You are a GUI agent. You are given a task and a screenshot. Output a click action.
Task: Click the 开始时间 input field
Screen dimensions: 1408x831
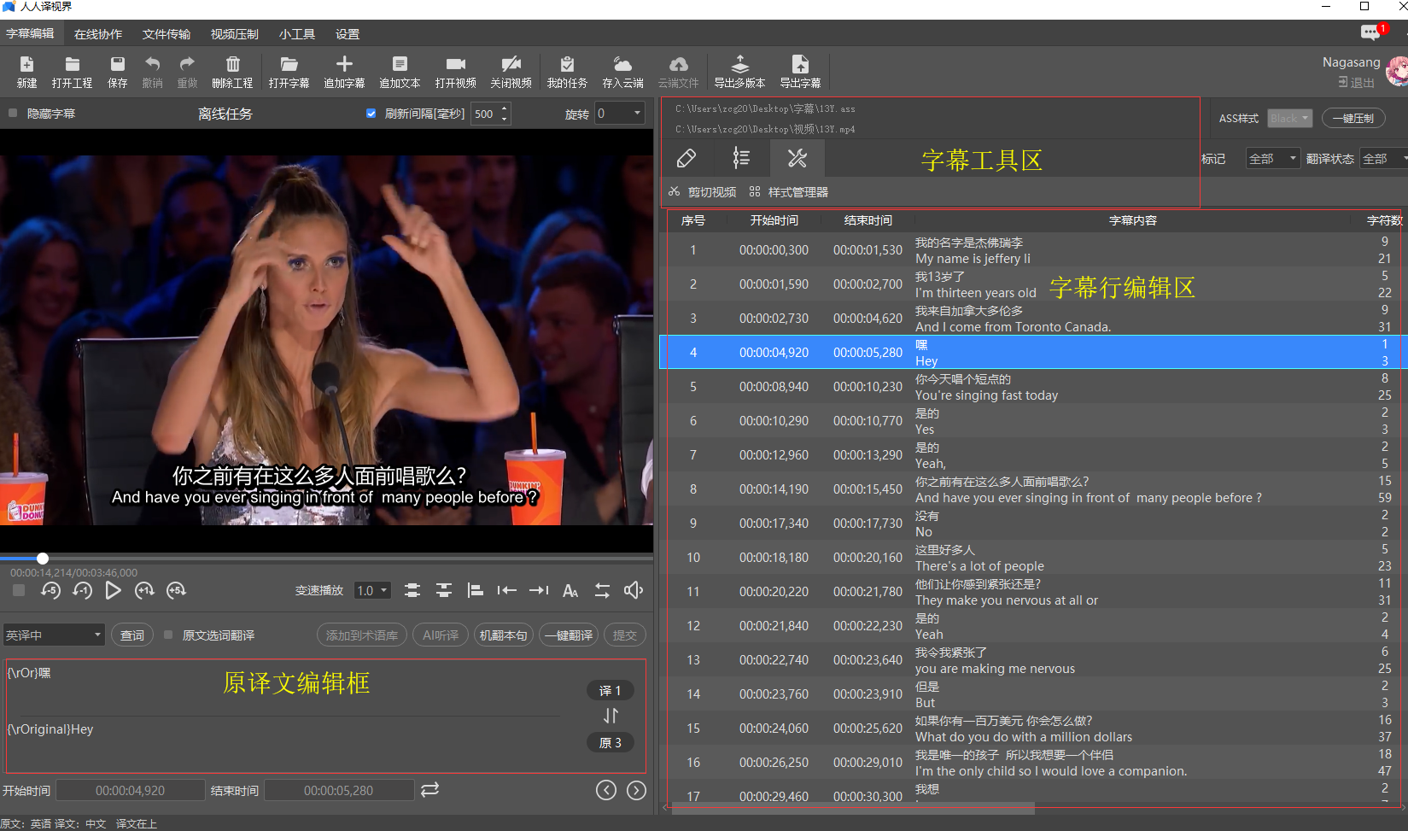pos(131,790)
